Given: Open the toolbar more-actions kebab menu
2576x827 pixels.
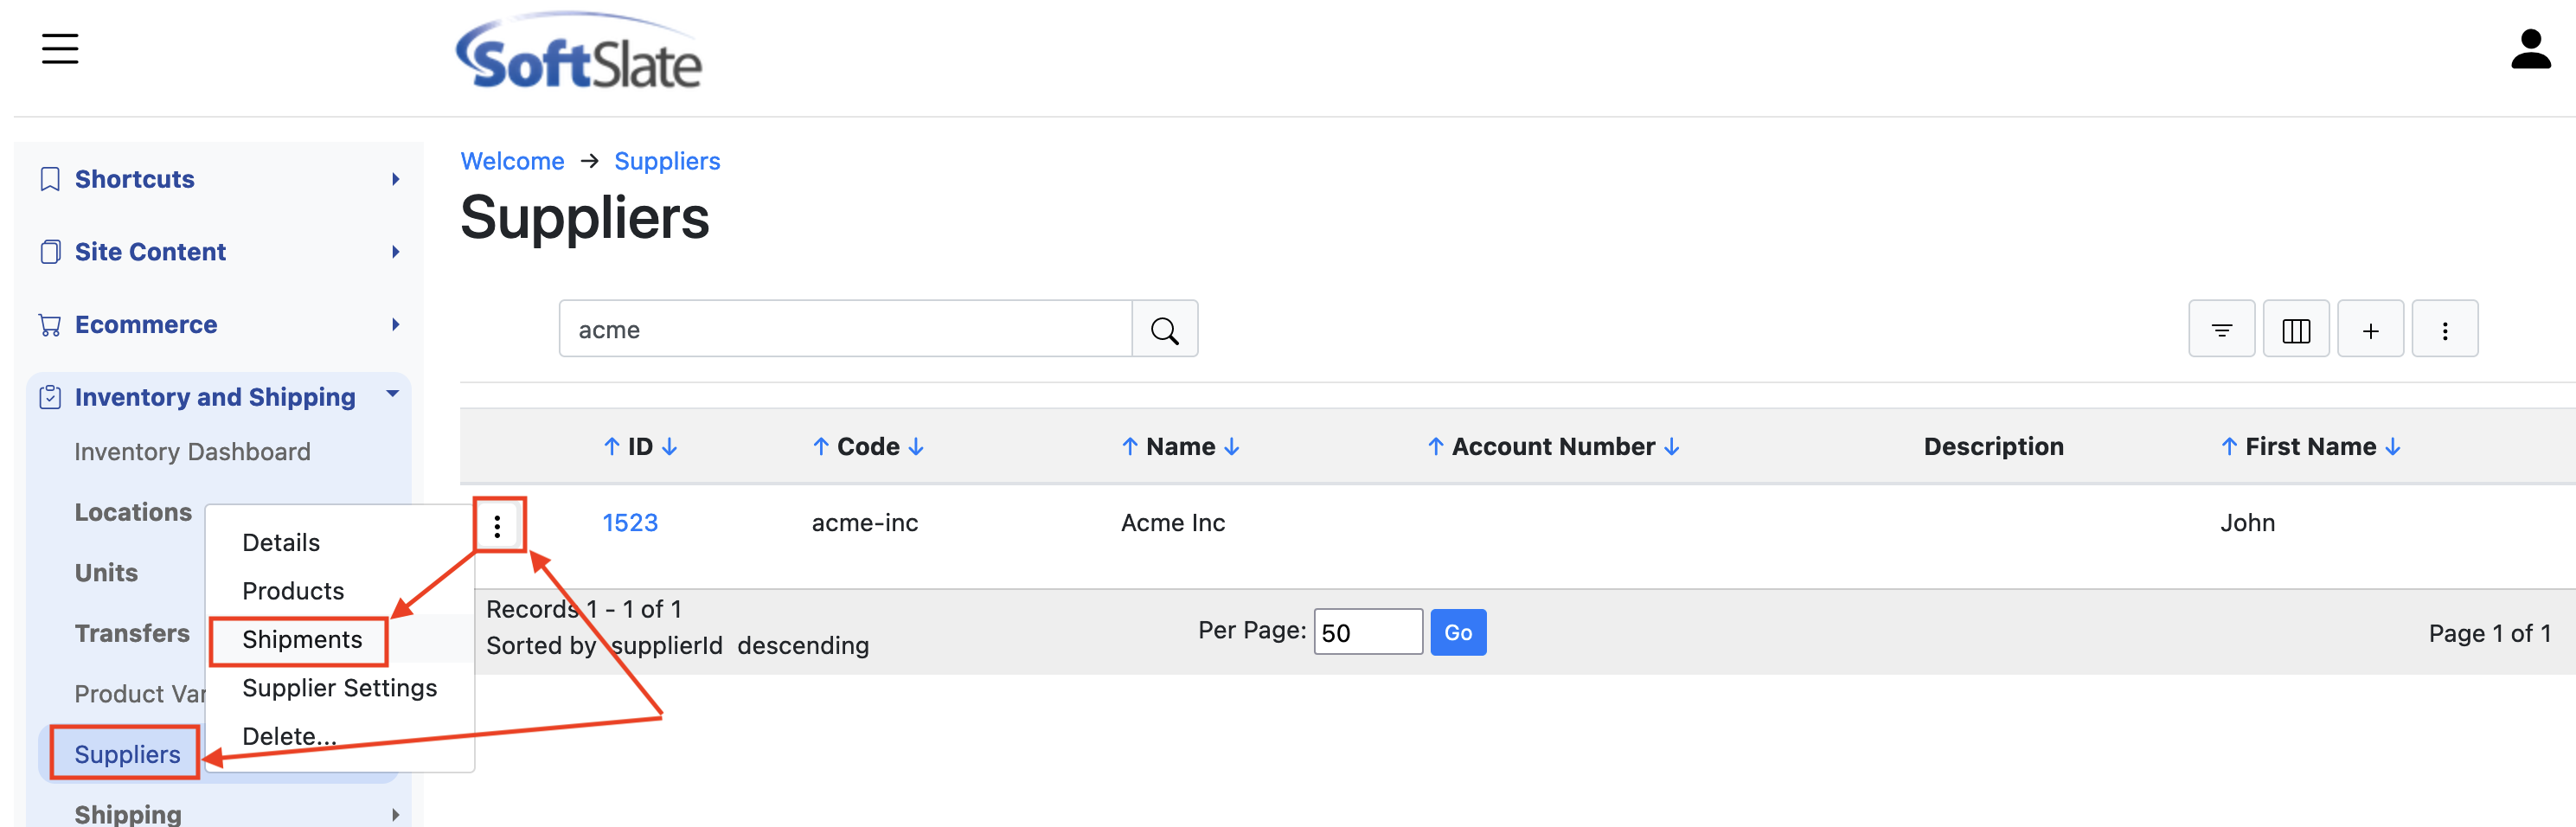Looking at the screenshot, I should coord(2444,329).
